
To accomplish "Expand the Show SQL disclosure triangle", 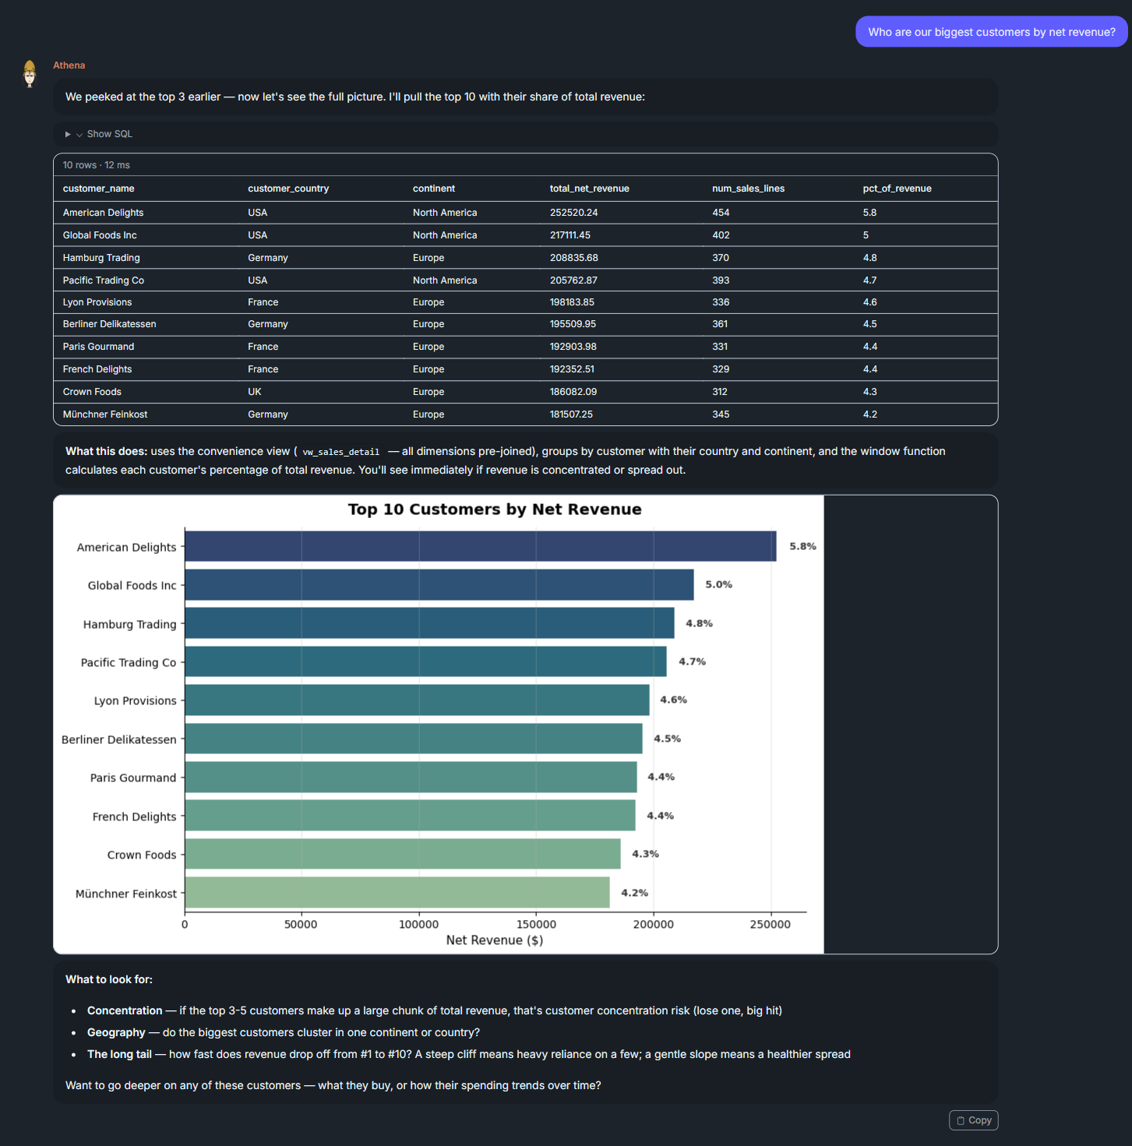I will tap(68, 134).
